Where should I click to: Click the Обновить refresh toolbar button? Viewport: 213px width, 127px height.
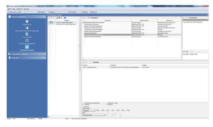(x=41, y=12)
